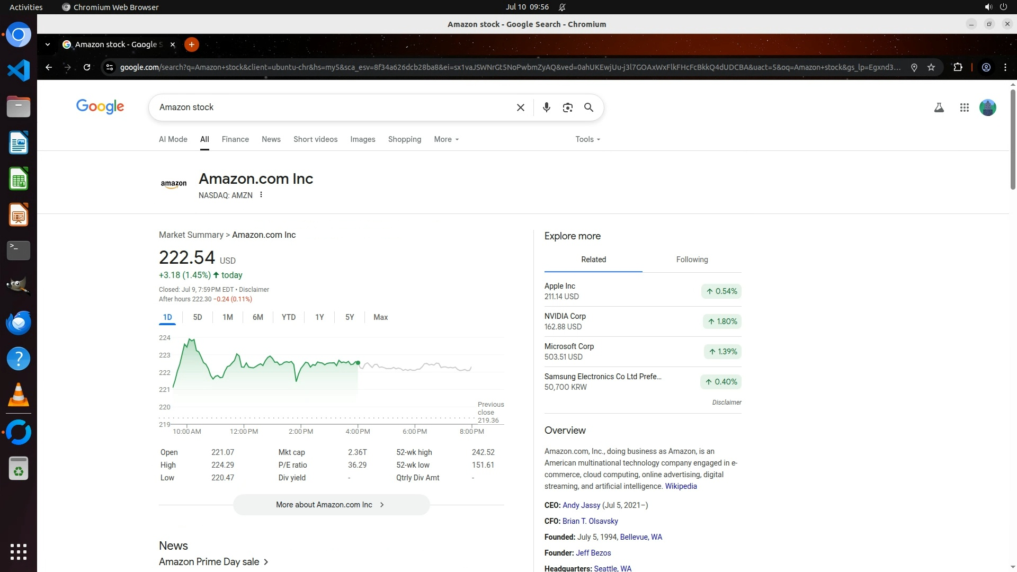Open the Following tab in Explore more

[692, 260]
